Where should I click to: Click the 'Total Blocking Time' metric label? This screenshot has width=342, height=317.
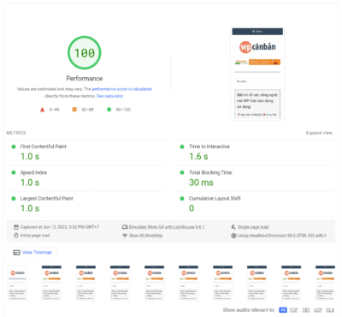210,172
